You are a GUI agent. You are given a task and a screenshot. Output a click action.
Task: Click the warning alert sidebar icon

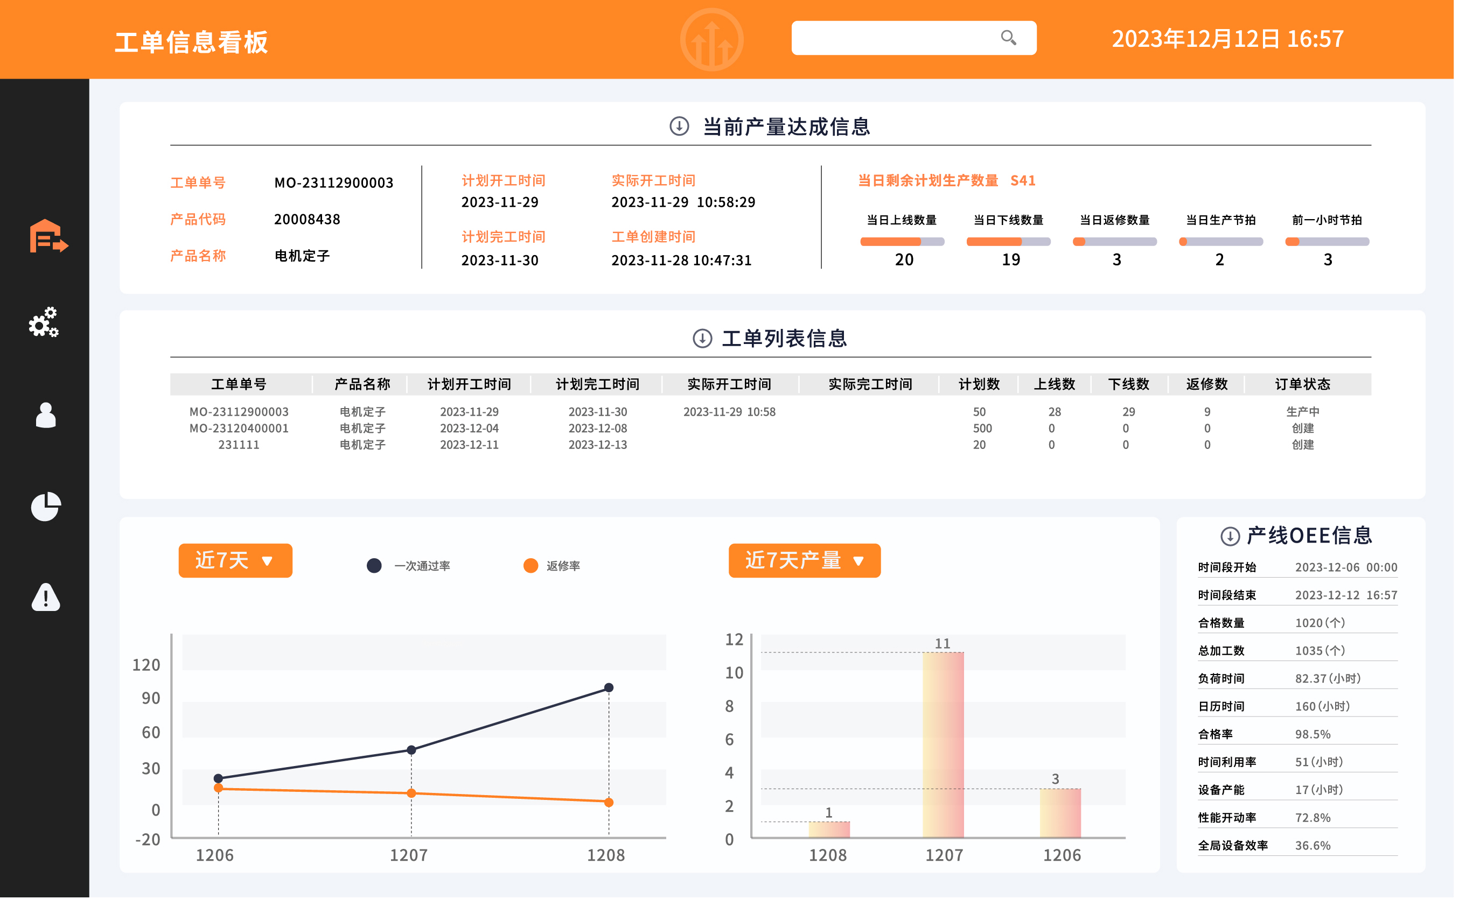46,598
